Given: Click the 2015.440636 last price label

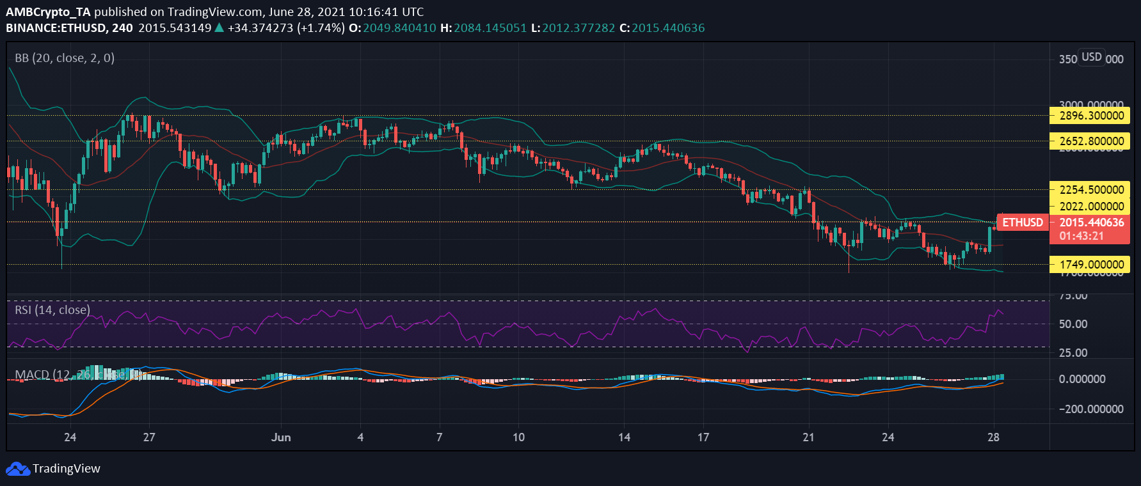Looking at the screenshot, I should click(1092, 223).
